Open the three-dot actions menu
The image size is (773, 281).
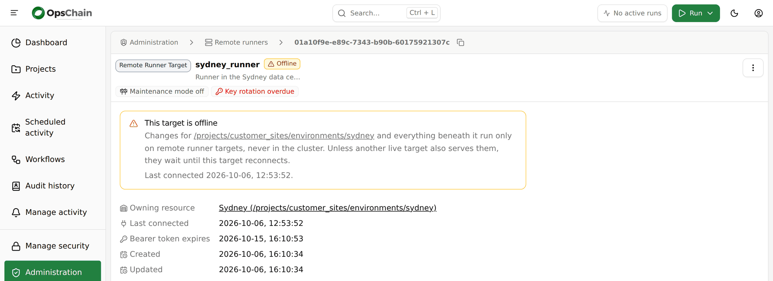coord(753,68)
